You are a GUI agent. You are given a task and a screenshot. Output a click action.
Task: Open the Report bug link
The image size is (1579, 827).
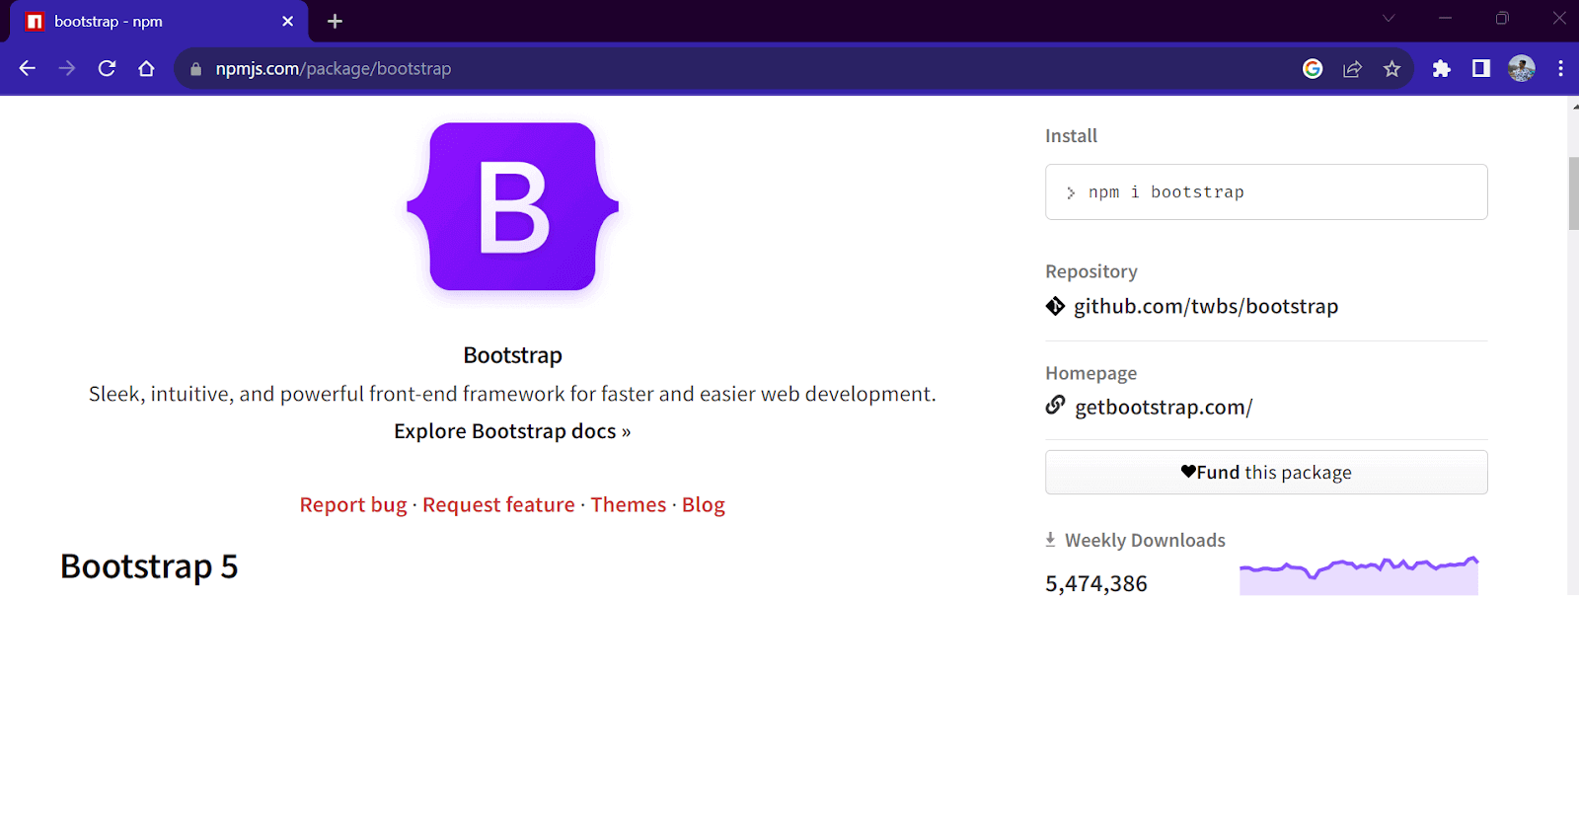pyautogui.click(x=353, y=504)
